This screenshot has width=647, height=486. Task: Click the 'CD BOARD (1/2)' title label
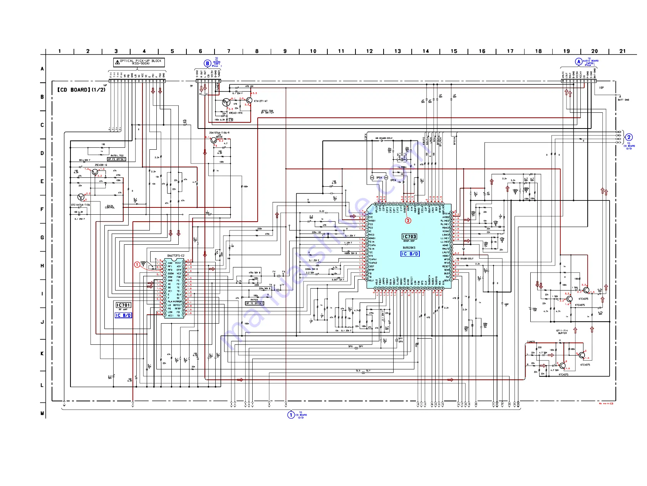[81, 90]
